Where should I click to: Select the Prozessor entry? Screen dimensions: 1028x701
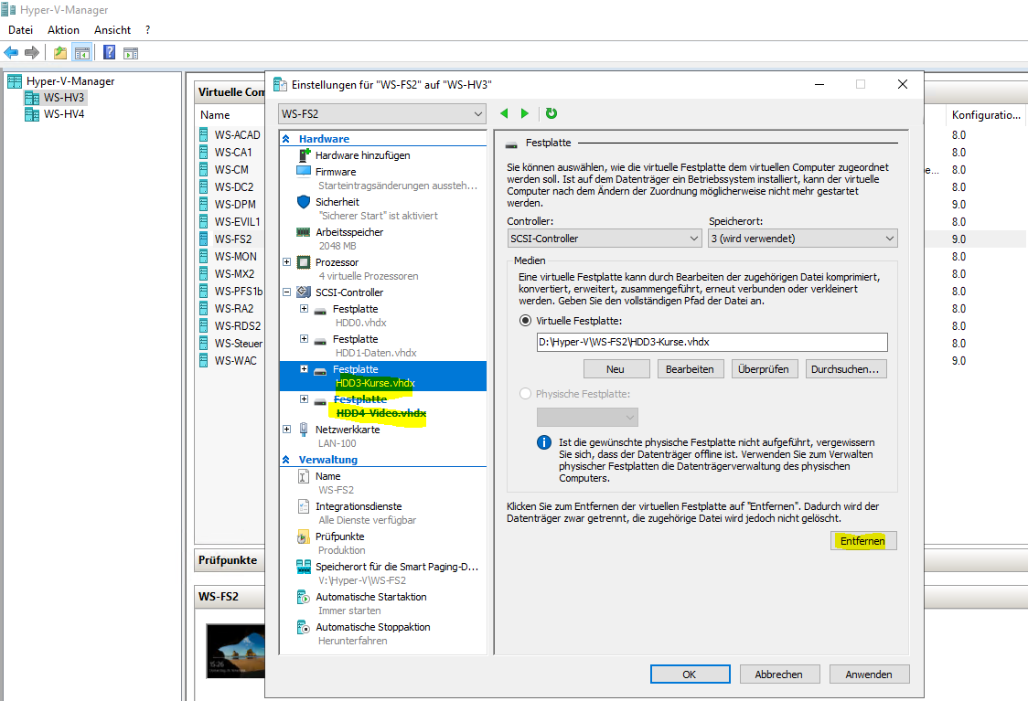337,262
